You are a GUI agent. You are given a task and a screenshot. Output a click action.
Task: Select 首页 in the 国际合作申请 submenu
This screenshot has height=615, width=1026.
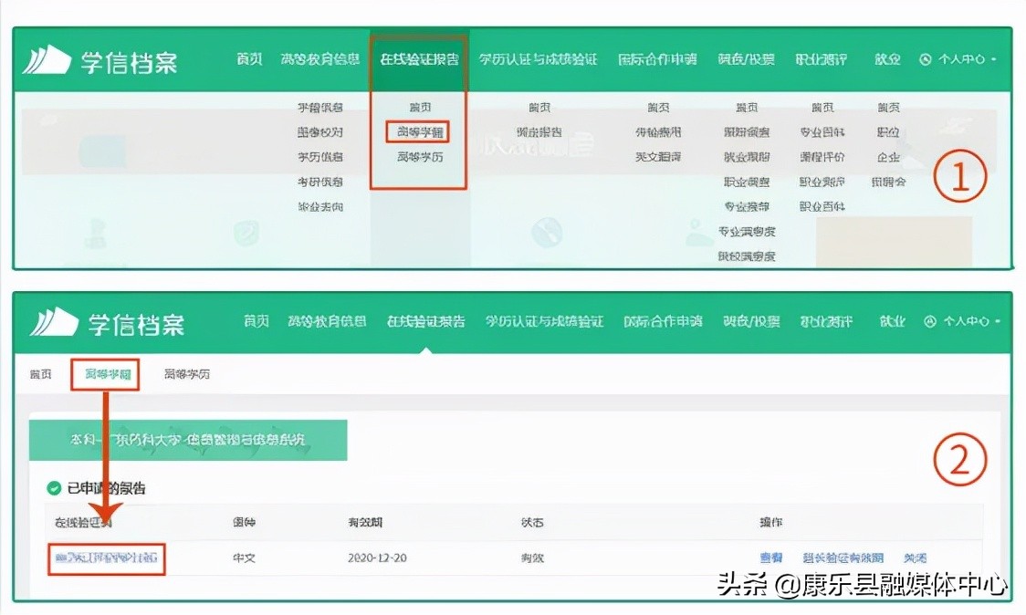(658, 108)
